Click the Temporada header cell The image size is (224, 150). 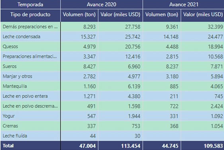coord(30,4)
